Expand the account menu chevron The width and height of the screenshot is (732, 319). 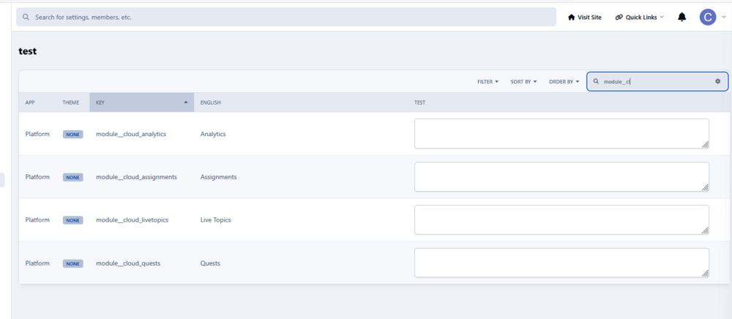coord(724,18)
